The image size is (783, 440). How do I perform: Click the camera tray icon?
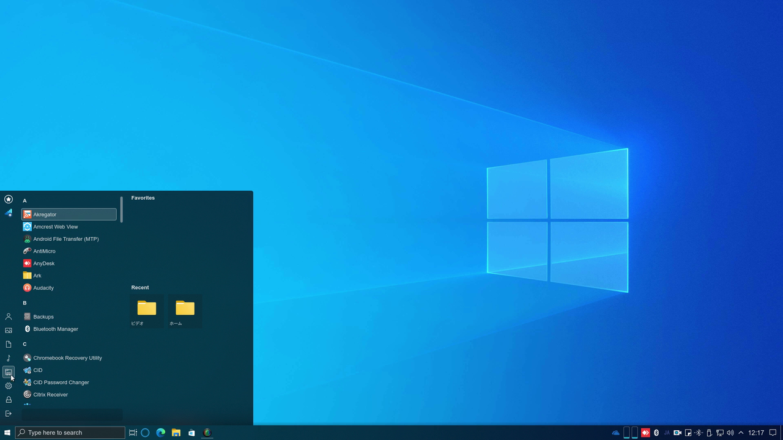(x=677, y=433)
